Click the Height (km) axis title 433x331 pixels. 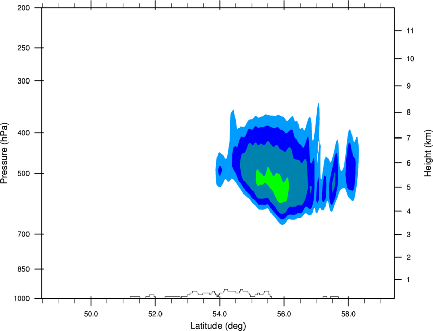[428, 153]
